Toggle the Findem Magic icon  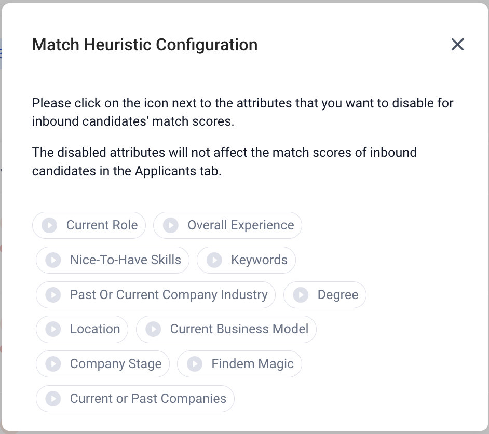pos(195,363)
